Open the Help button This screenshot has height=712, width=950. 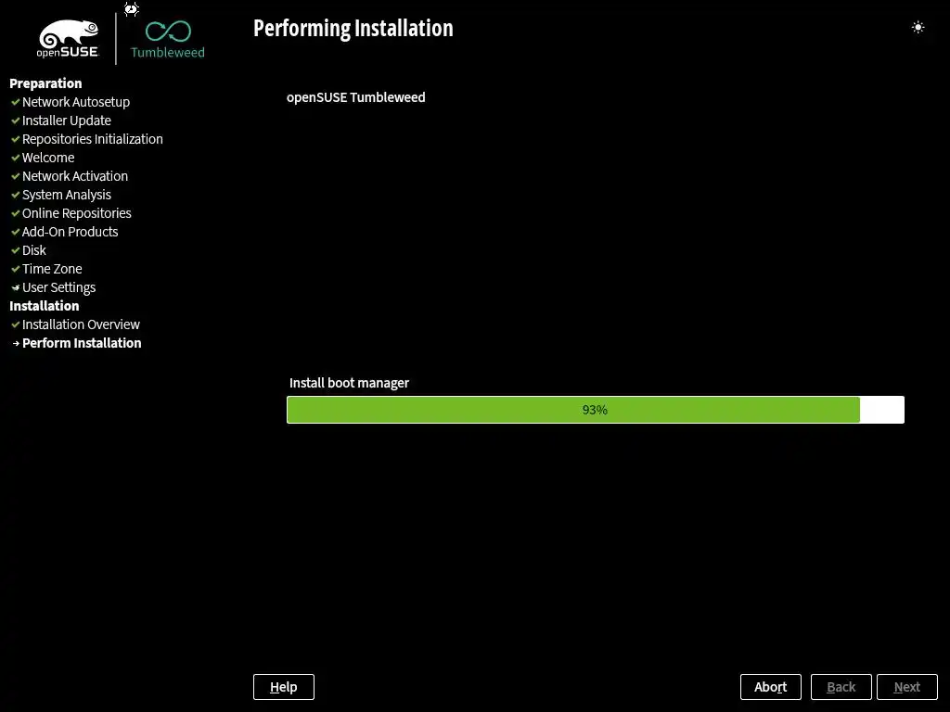[284, 687]
